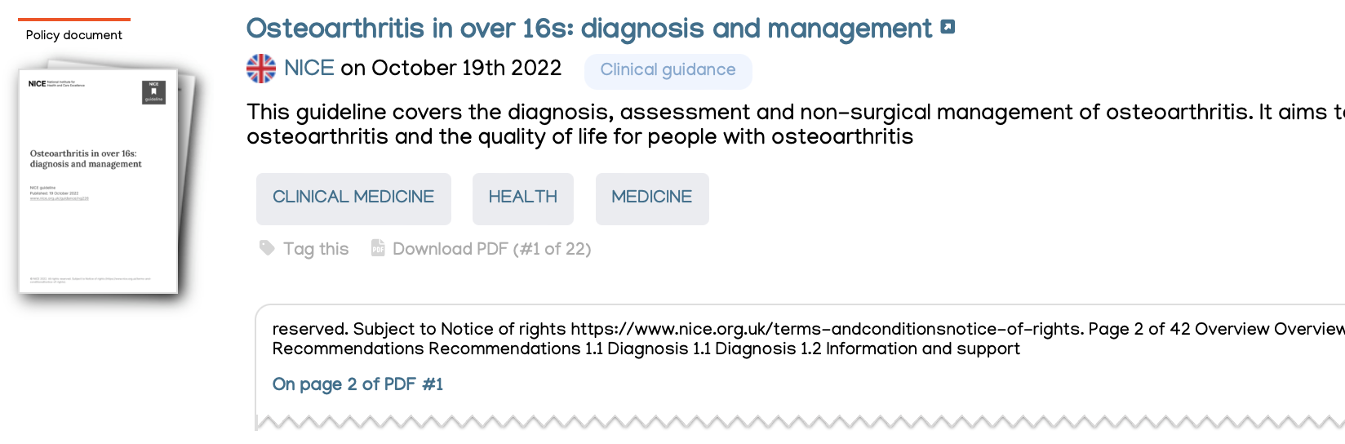Filter by the CLINICAL MEDICINE tag
This screenshot has width=1345, height=444.
(353, 198)
